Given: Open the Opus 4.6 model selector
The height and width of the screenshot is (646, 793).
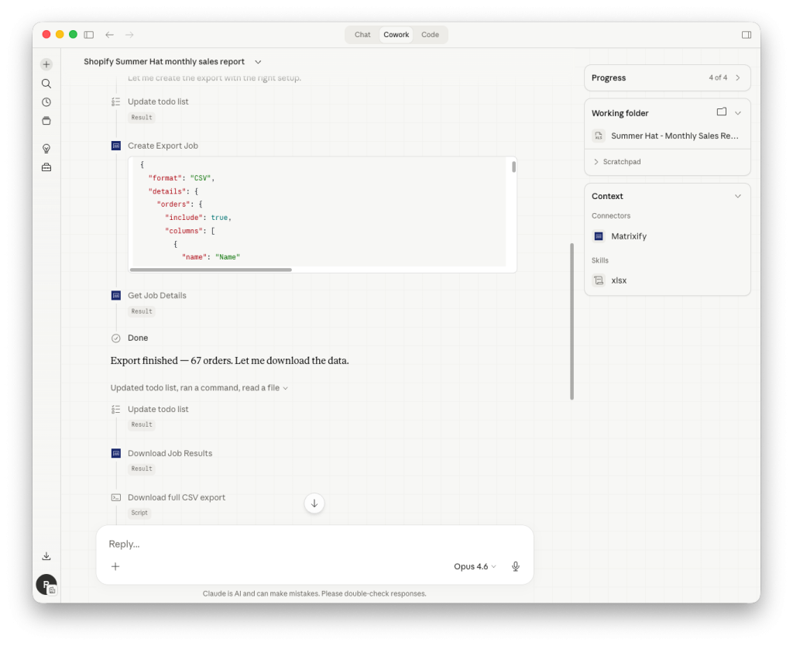Looking at the screenshot, I should [x=474, y=566].
